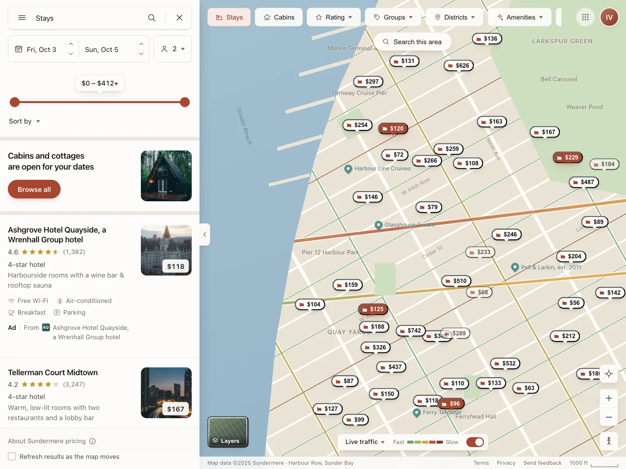Viewport: 626px width, 469px height.
Task: Open the cabin photo thumbnail
Action: coord(166,176)
